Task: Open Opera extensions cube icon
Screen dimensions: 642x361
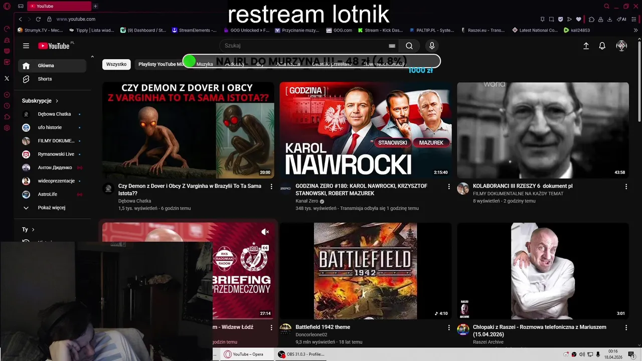Action: point(591,19)
